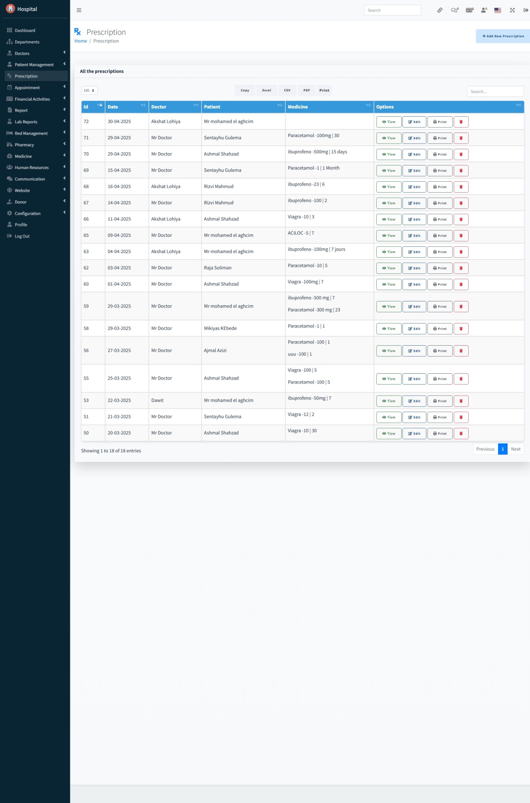The height and width of the screenshot is (803, 530).
Task: Click the Copy export button
Action: tap(245, 90)
